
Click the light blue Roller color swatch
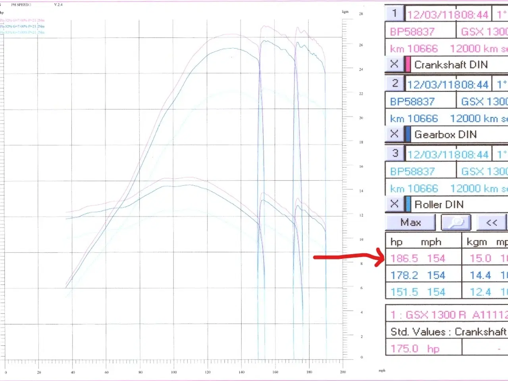click(408, 204)
